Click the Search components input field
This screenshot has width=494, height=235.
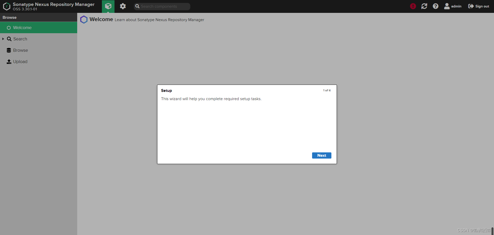tap(162, 6)
